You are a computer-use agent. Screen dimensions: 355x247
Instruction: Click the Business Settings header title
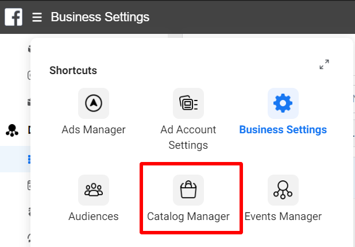100,17
